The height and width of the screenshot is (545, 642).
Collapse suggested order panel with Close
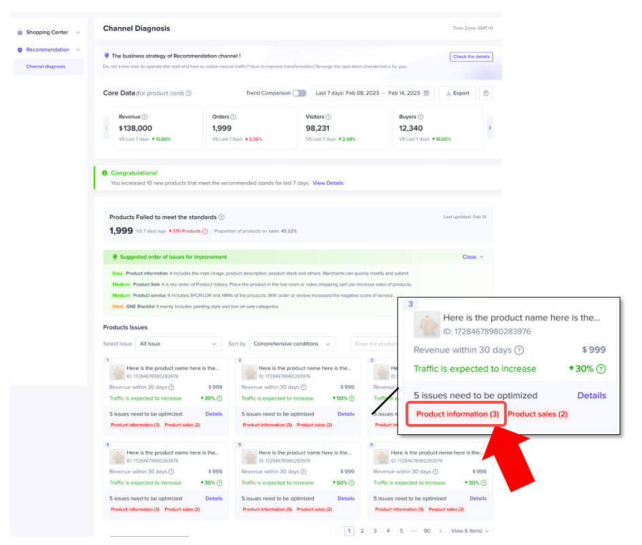tap(473, 257)
